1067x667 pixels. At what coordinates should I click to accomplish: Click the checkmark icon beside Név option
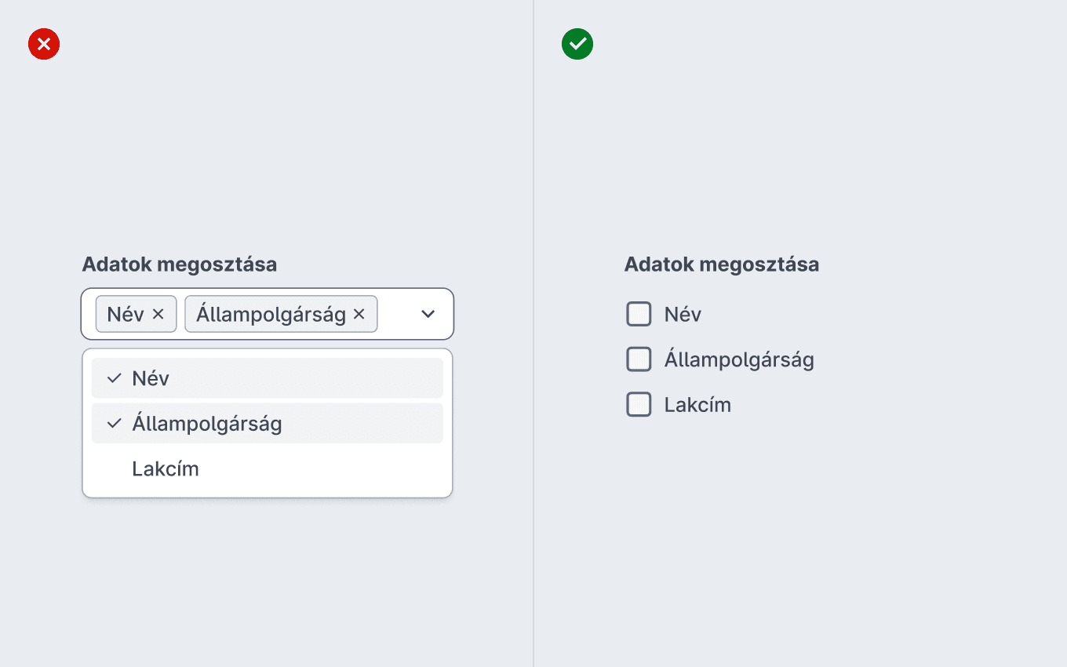(x=115, y=378)
